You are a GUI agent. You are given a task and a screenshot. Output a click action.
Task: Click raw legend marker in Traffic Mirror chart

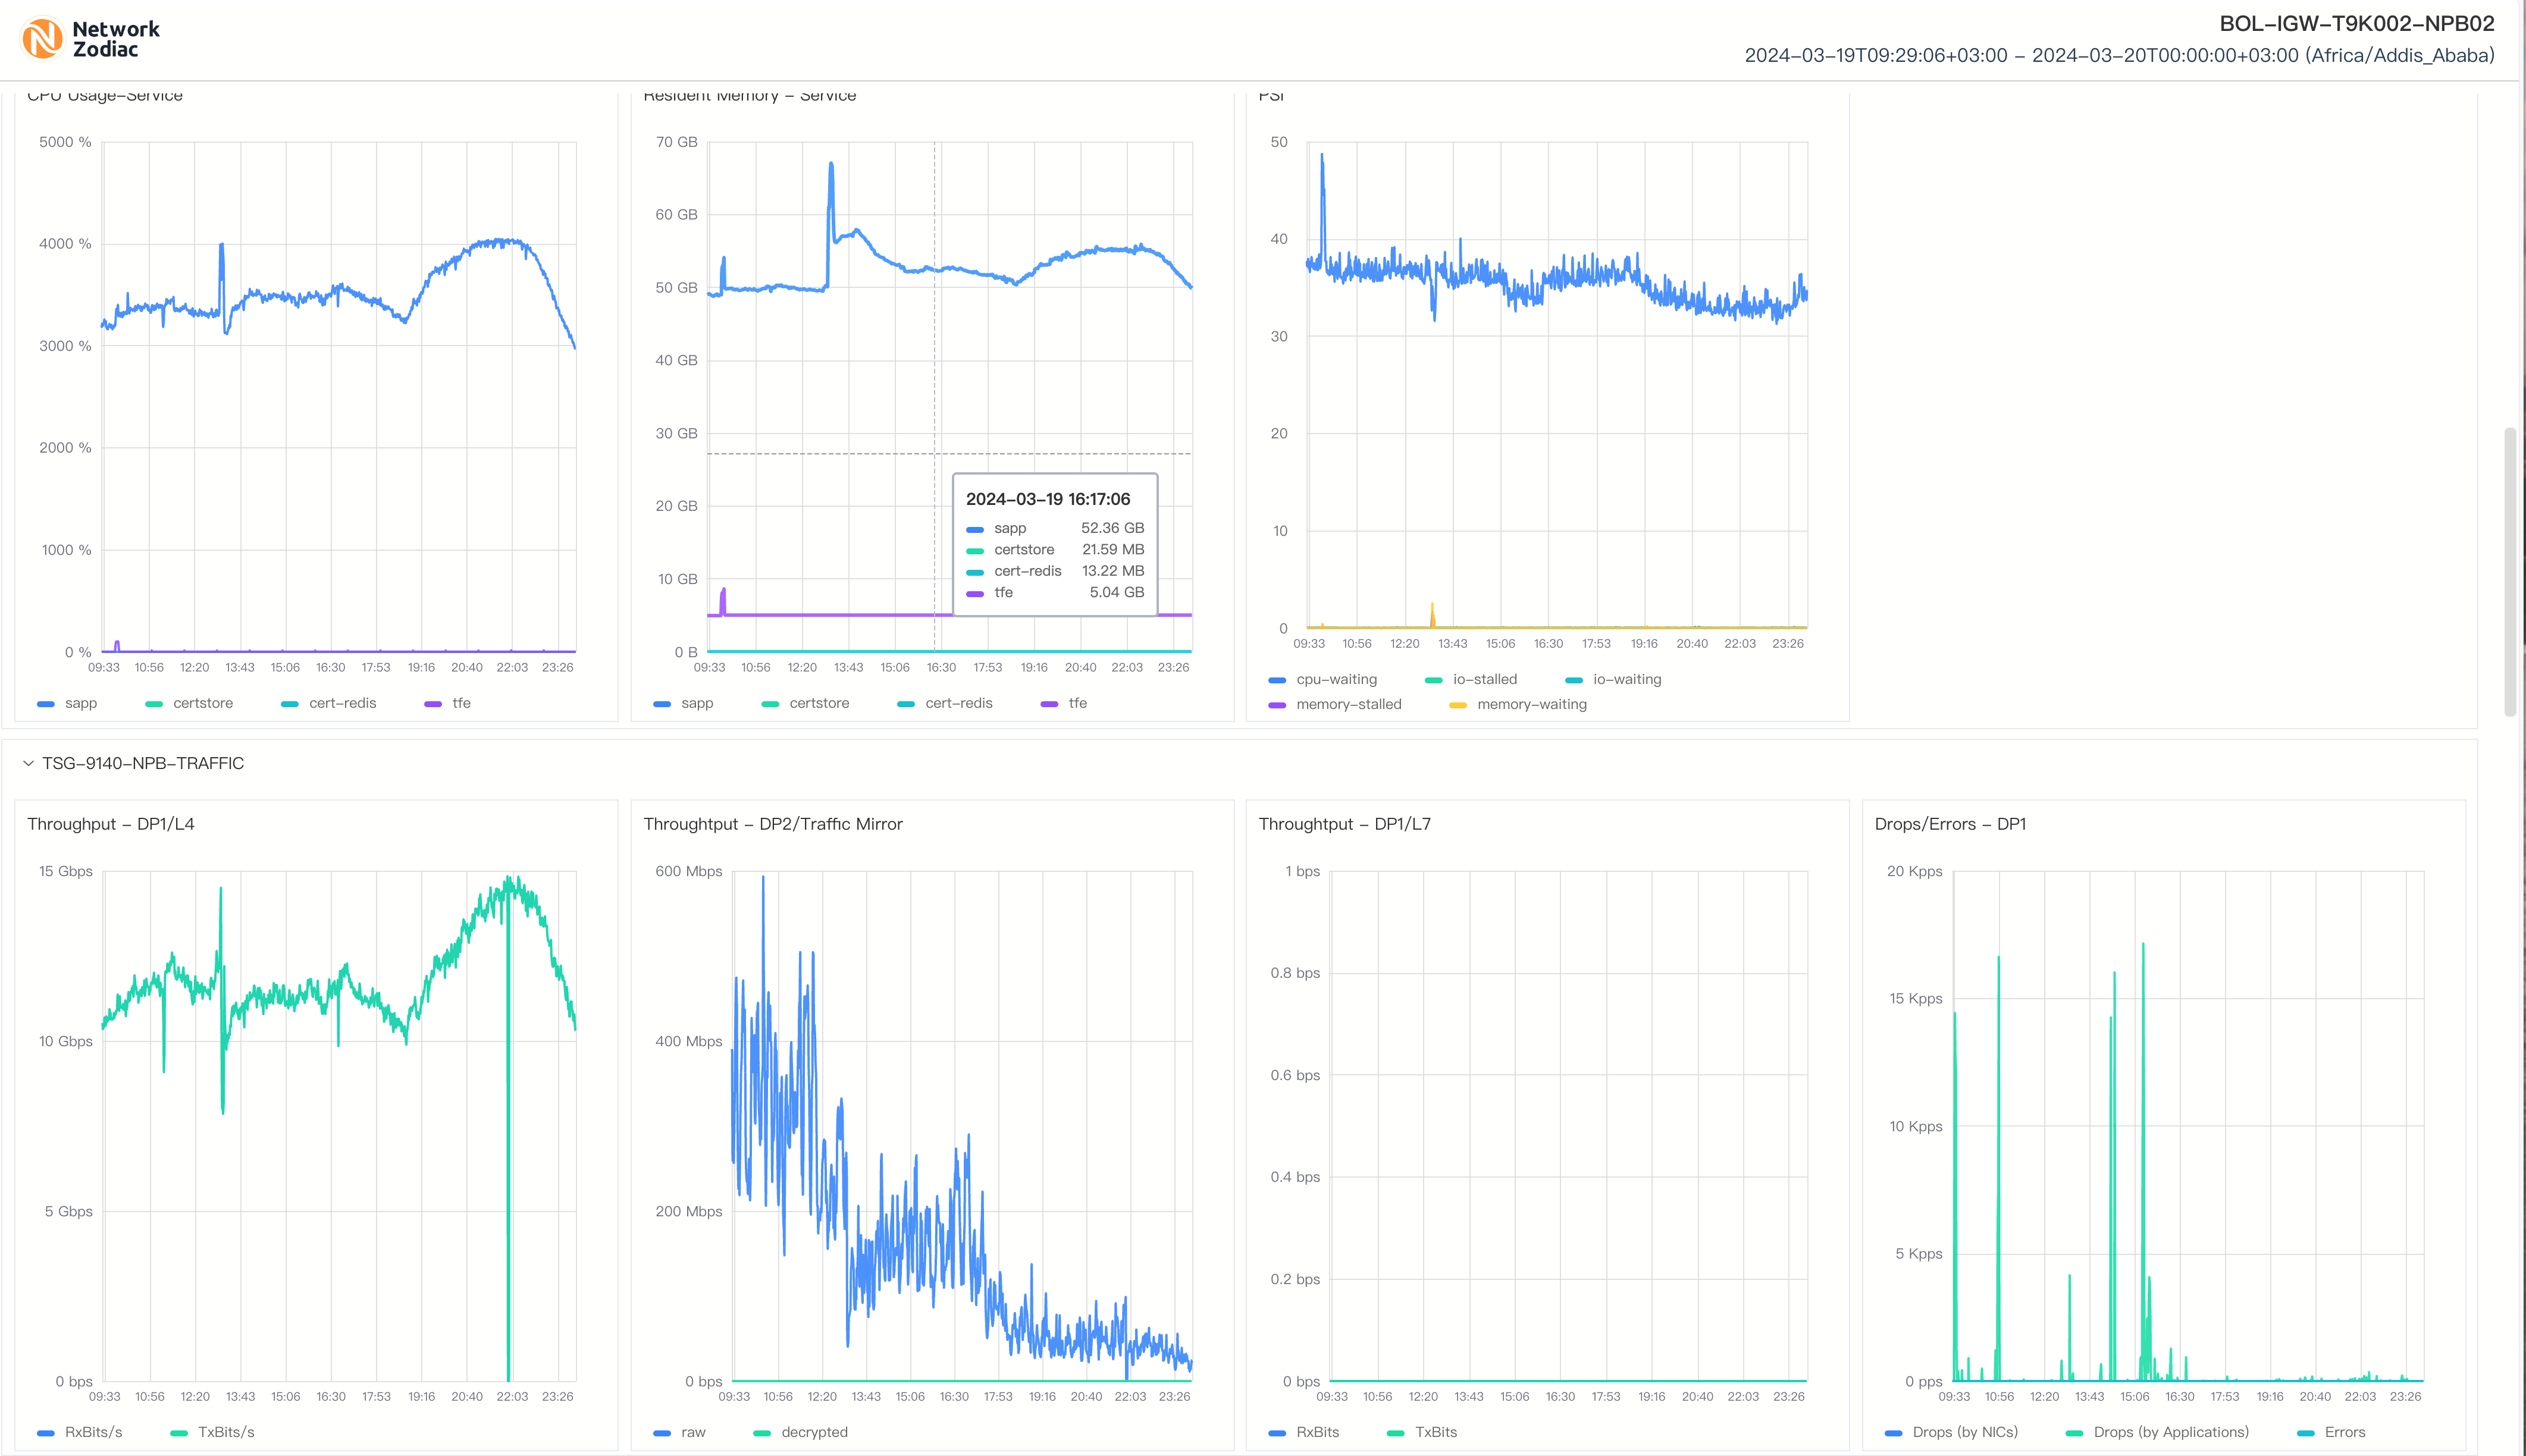[x=662, y=1433]
